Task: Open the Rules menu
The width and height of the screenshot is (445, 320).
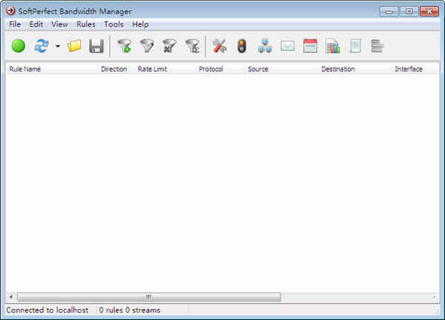Action: [85, 24]
